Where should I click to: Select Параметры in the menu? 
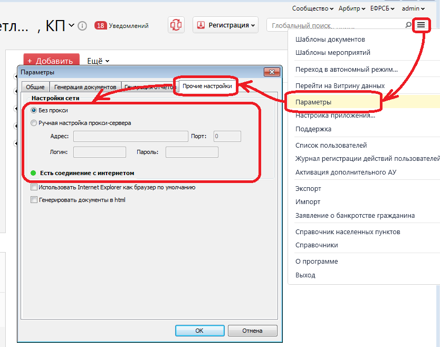click(x=313, y=102)
